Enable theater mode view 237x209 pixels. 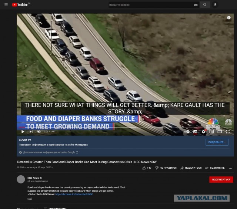(x=220, y=132)
